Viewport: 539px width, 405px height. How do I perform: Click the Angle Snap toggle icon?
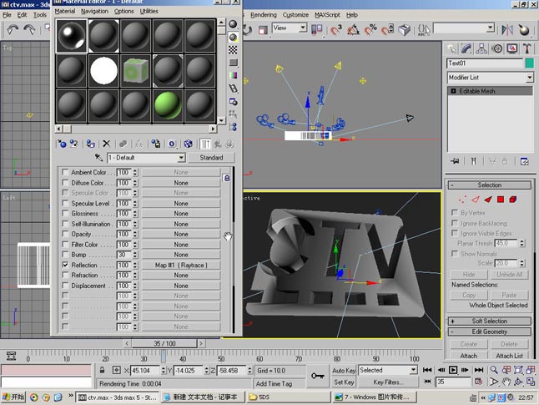pos(353,30)
